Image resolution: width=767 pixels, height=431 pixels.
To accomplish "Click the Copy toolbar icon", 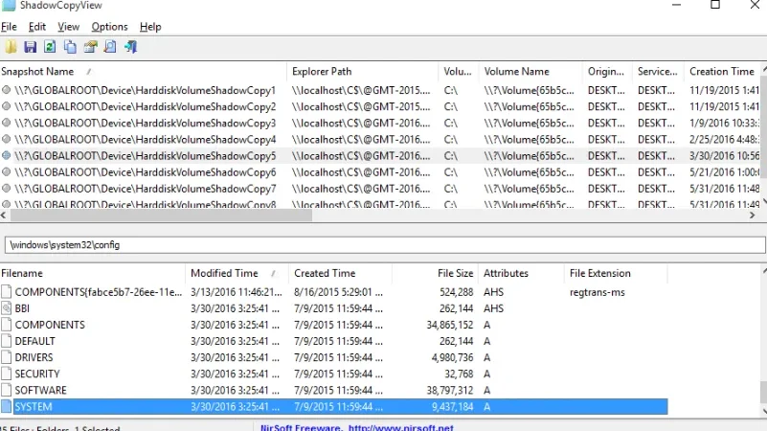I will [x=70, y=47].
